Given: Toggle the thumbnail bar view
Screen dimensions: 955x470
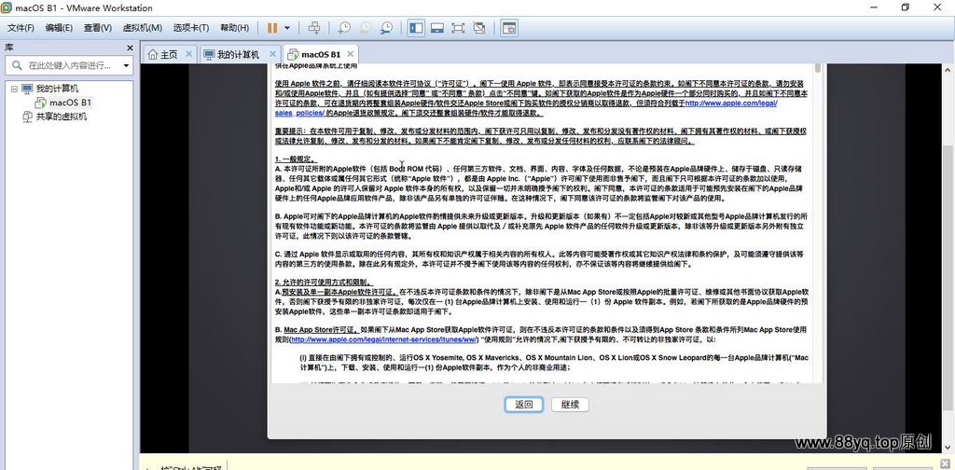Looking at the screenshot, I should [436, 28].
